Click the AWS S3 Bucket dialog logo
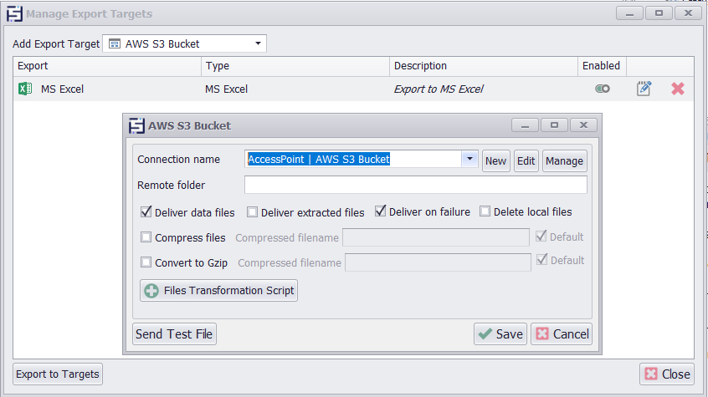The image size is (708, 397). (136, 126)
